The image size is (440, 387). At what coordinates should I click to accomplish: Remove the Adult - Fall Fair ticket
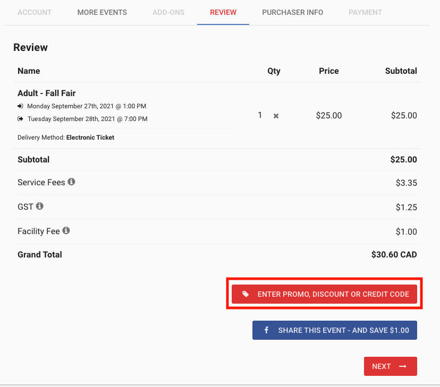pyautogui.click(x=276, y=116)
